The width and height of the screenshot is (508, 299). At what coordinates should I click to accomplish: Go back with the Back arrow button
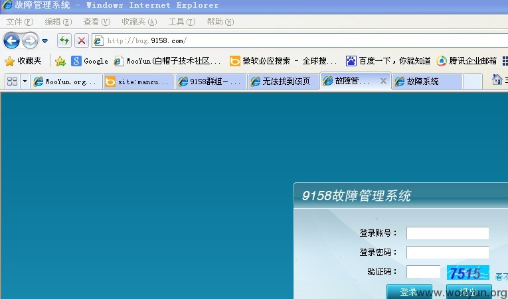[x=11, y=41]
